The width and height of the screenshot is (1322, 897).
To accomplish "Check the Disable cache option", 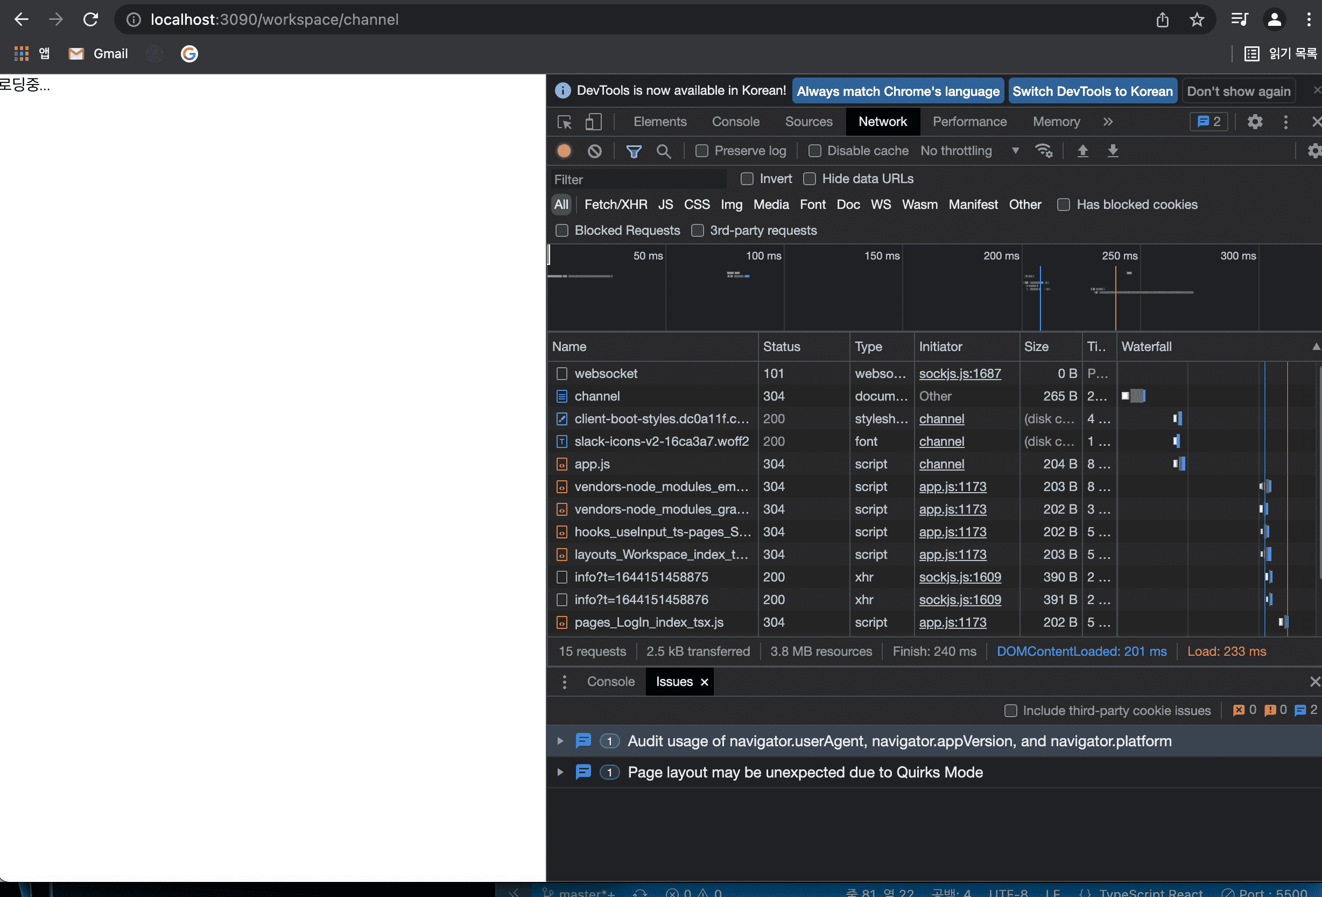I will 814,151.
